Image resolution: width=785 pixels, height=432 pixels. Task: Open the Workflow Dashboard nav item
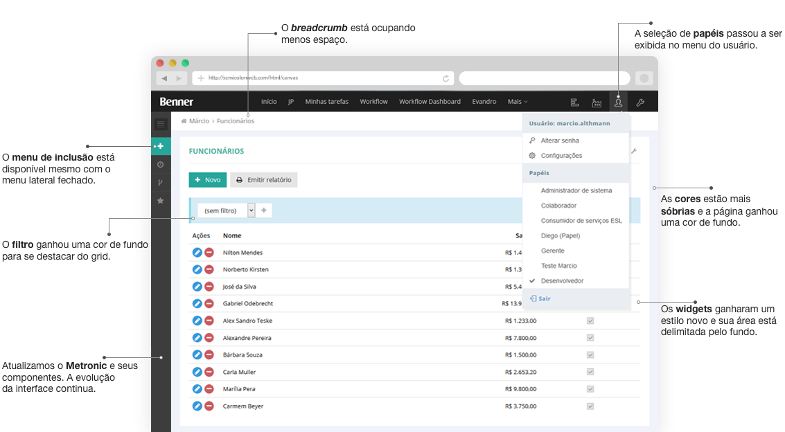[430, 102]
